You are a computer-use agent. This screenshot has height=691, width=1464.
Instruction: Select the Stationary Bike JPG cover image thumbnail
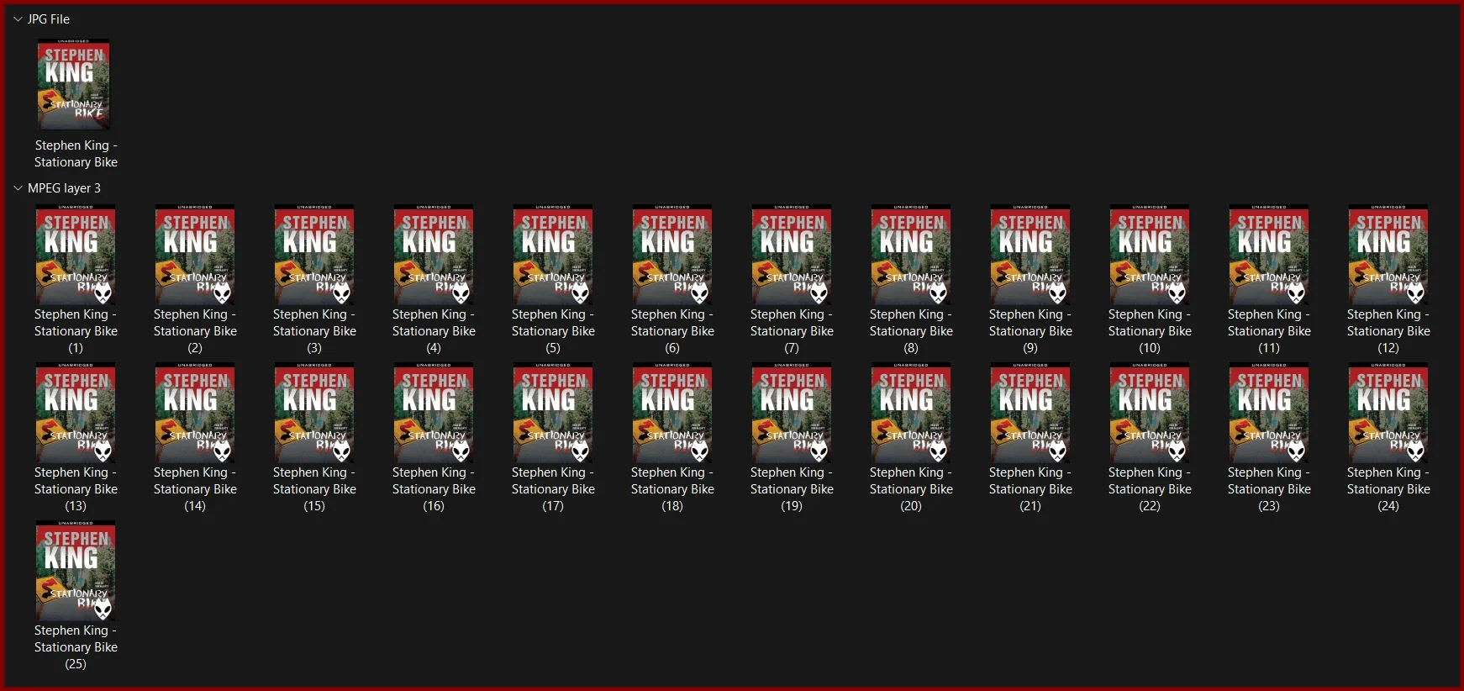(x=74, y=83)
